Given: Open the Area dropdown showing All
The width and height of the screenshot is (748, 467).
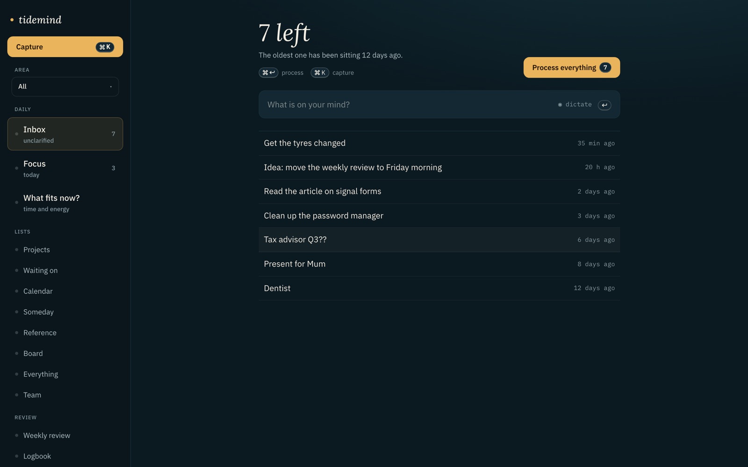Looking at the screenshot, I should [65, 86].
